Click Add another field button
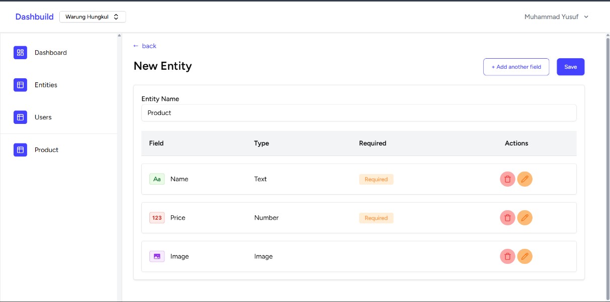Screen dimensions: 610x302 pyautogui.click(x=516, y=67)
